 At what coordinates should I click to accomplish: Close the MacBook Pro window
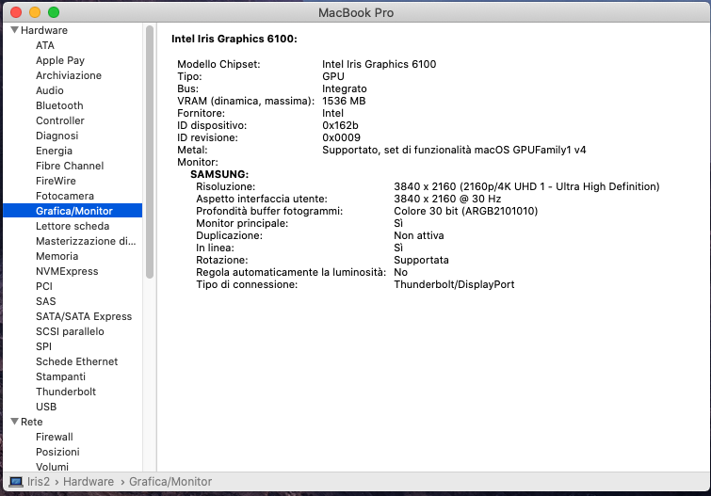16,12
